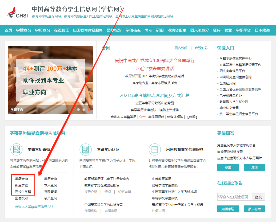Open 新生学籍 link
This screenshot has height=222, width=276.
[x=22, y=185]
